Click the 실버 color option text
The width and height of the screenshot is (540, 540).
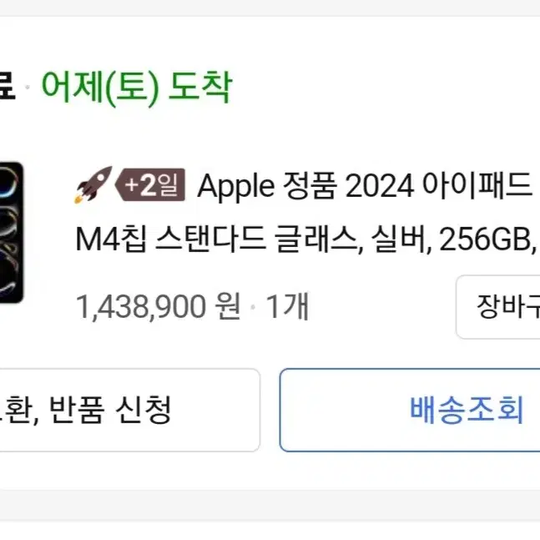point(399,239)
